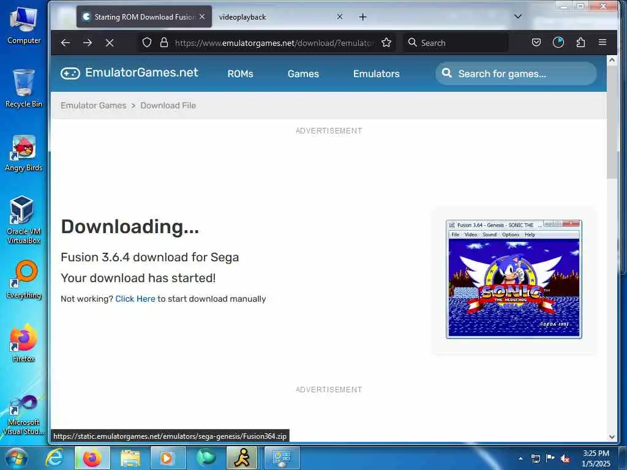
Task: Open the Firefox hamburger menu
Action: [603, 42]
